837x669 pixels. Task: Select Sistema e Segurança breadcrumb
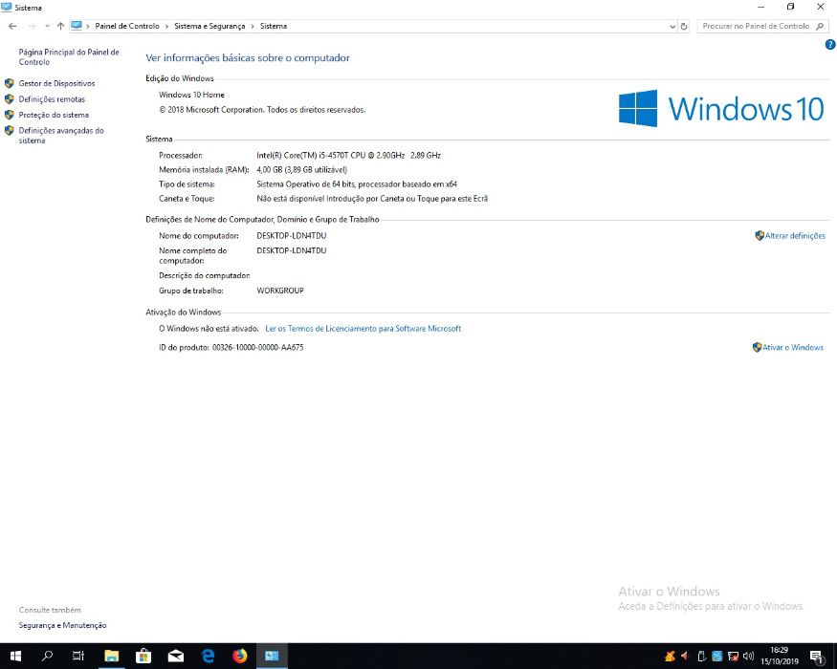(x=209, y=26)
